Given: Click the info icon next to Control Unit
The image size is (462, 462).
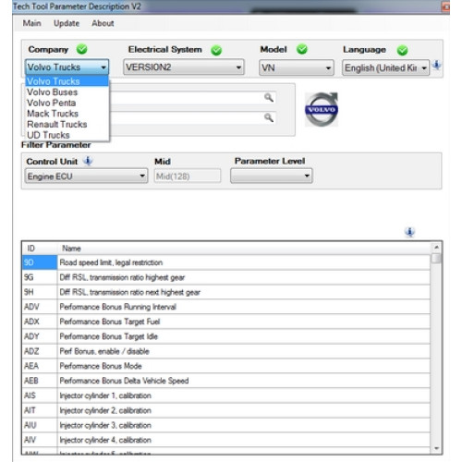Looking at the screenshot, I should pos(88,161).
